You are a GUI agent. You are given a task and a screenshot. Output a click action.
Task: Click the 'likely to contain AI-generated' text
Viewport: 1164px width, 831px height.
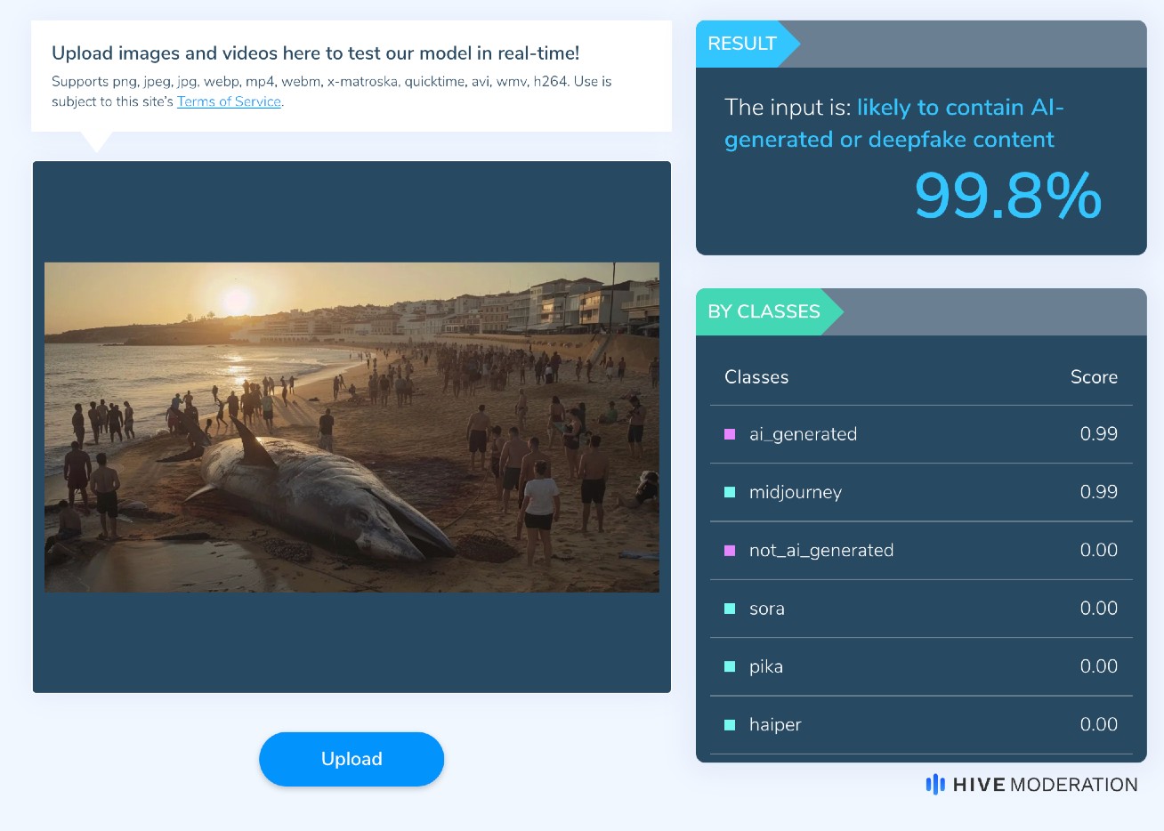coord(893,123)
